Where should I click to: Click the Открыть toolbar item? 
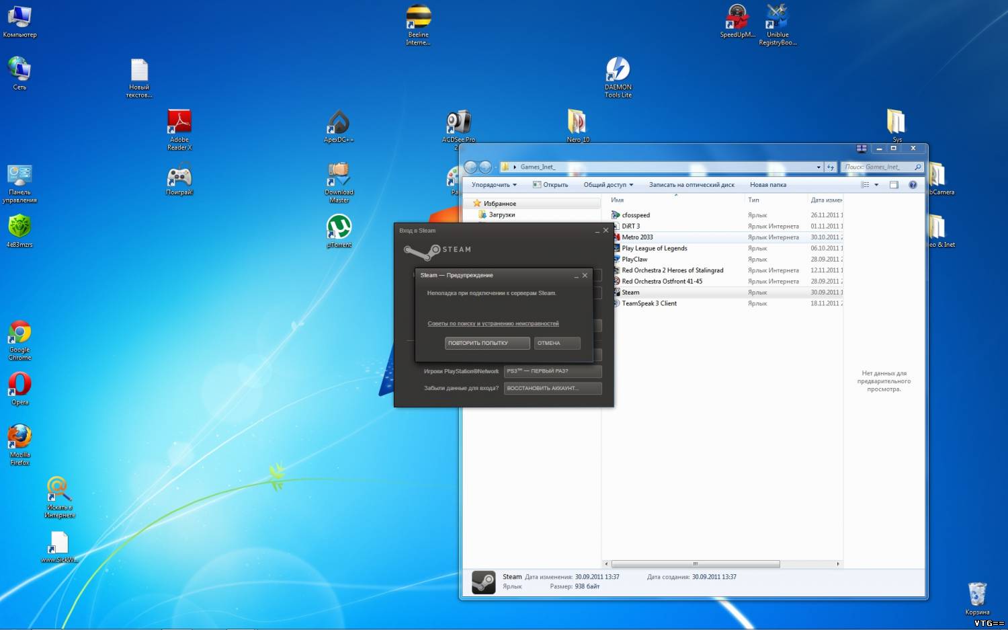click(x=550, y=185)
